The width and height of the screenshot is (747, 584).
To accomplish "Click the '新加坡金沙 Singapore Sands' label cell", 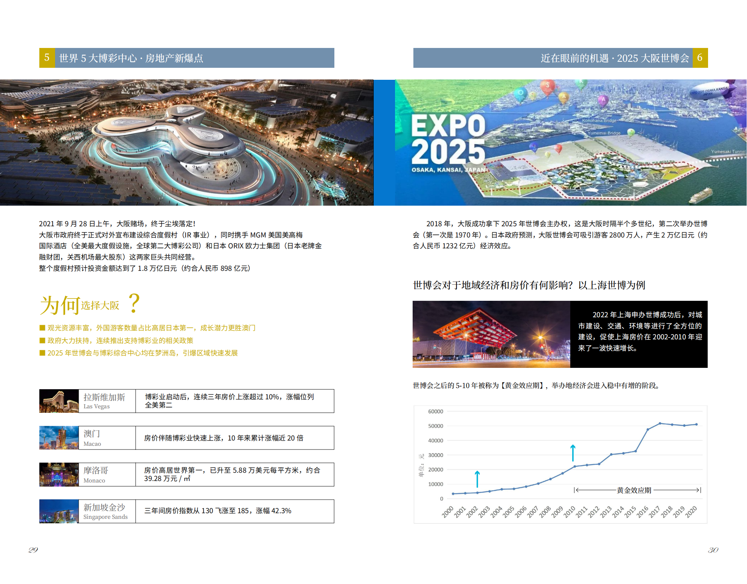I will 107,511.
